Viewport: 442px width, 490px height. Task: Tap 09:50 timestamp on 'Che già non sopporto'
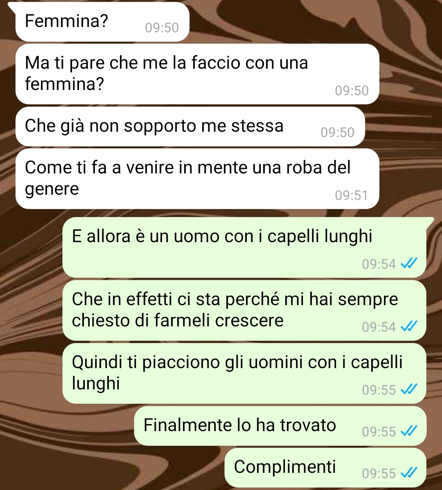click(x=337, y=133)
